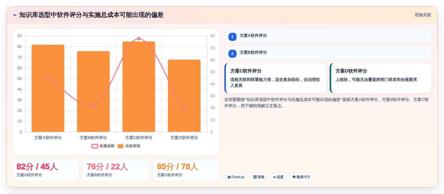Click the lightning icon beside the title
444x194 pixels.
click(15, 15)
